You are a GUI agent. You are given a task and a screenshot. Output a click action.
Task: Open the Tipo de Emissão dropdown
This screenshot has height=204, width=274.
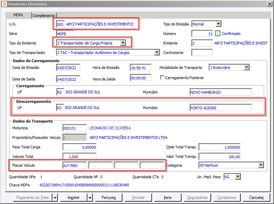pos(218,24)
